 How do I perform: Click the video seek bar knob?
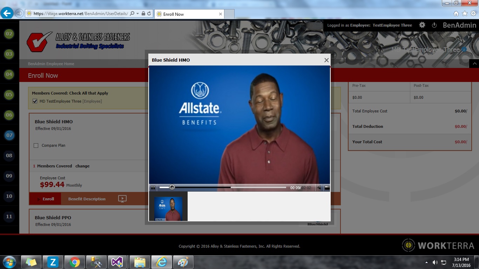[172, 187]
